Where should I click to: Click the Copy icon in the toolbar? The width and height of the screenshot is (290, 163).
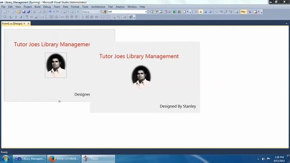[x=39, y=12]
